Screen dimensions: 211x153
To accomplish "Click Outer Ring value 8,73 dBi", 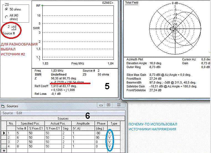I will pos(155,67).
